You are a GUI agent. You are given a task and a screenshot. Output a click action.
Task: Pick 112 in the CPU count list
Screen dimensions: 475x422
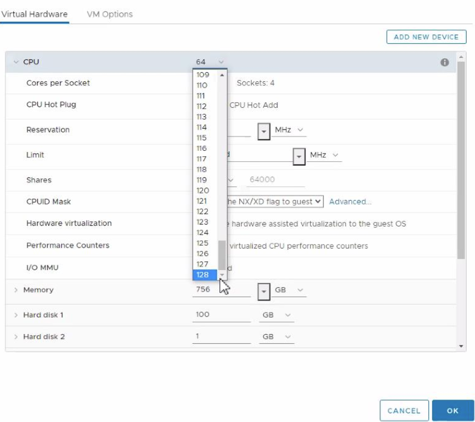(x=202, y=107)
